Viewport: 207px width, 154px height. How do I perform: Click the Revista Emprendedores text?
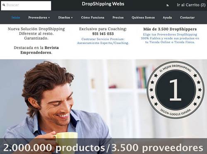coord(40,50)
